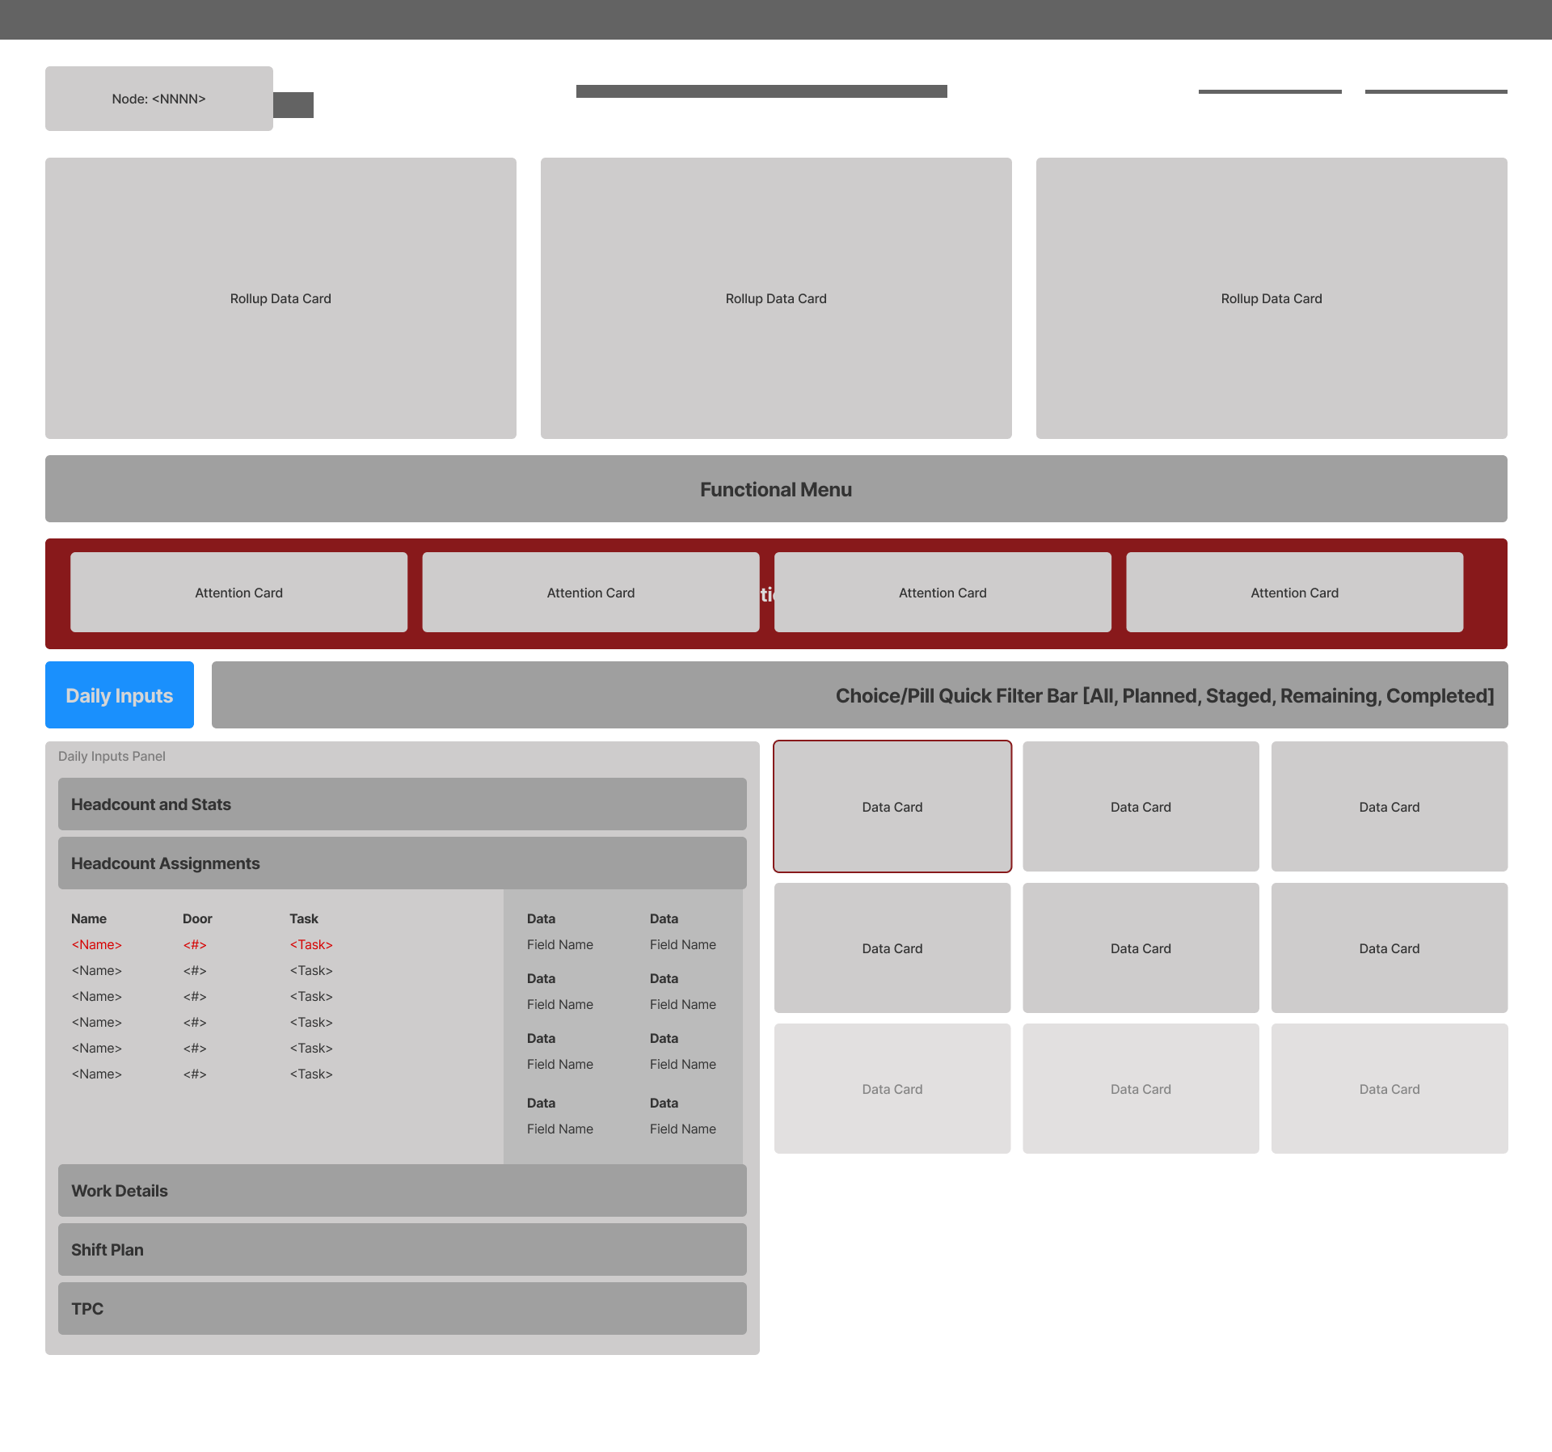This screenshot has height=1452, width=1552.
Task: Click the red <#> Door value
Action: [194, 944]
